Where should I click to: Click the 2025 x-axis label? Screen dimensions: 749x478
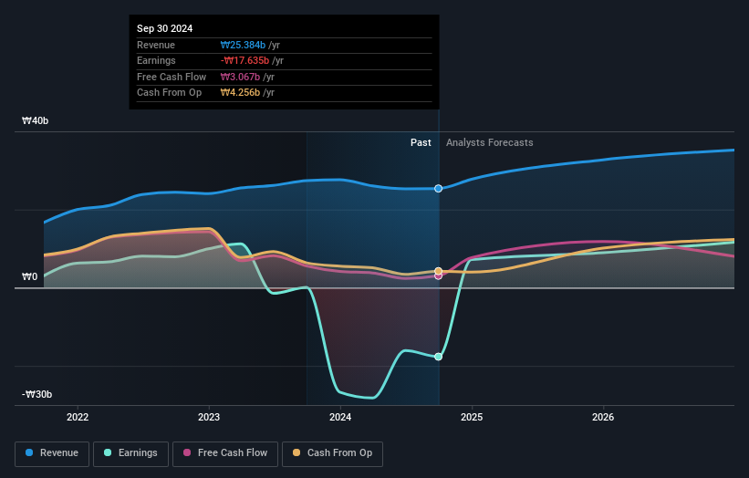click(472, 418)
